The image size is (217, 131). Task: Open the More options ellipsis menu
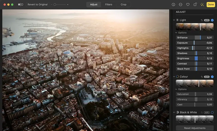point(181,5)
